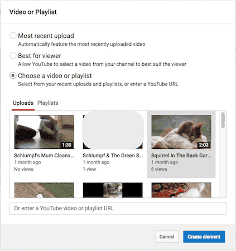Choose the garden path video thumbnail in second row
The image size is (236, 251).
[x=44, y=190]
